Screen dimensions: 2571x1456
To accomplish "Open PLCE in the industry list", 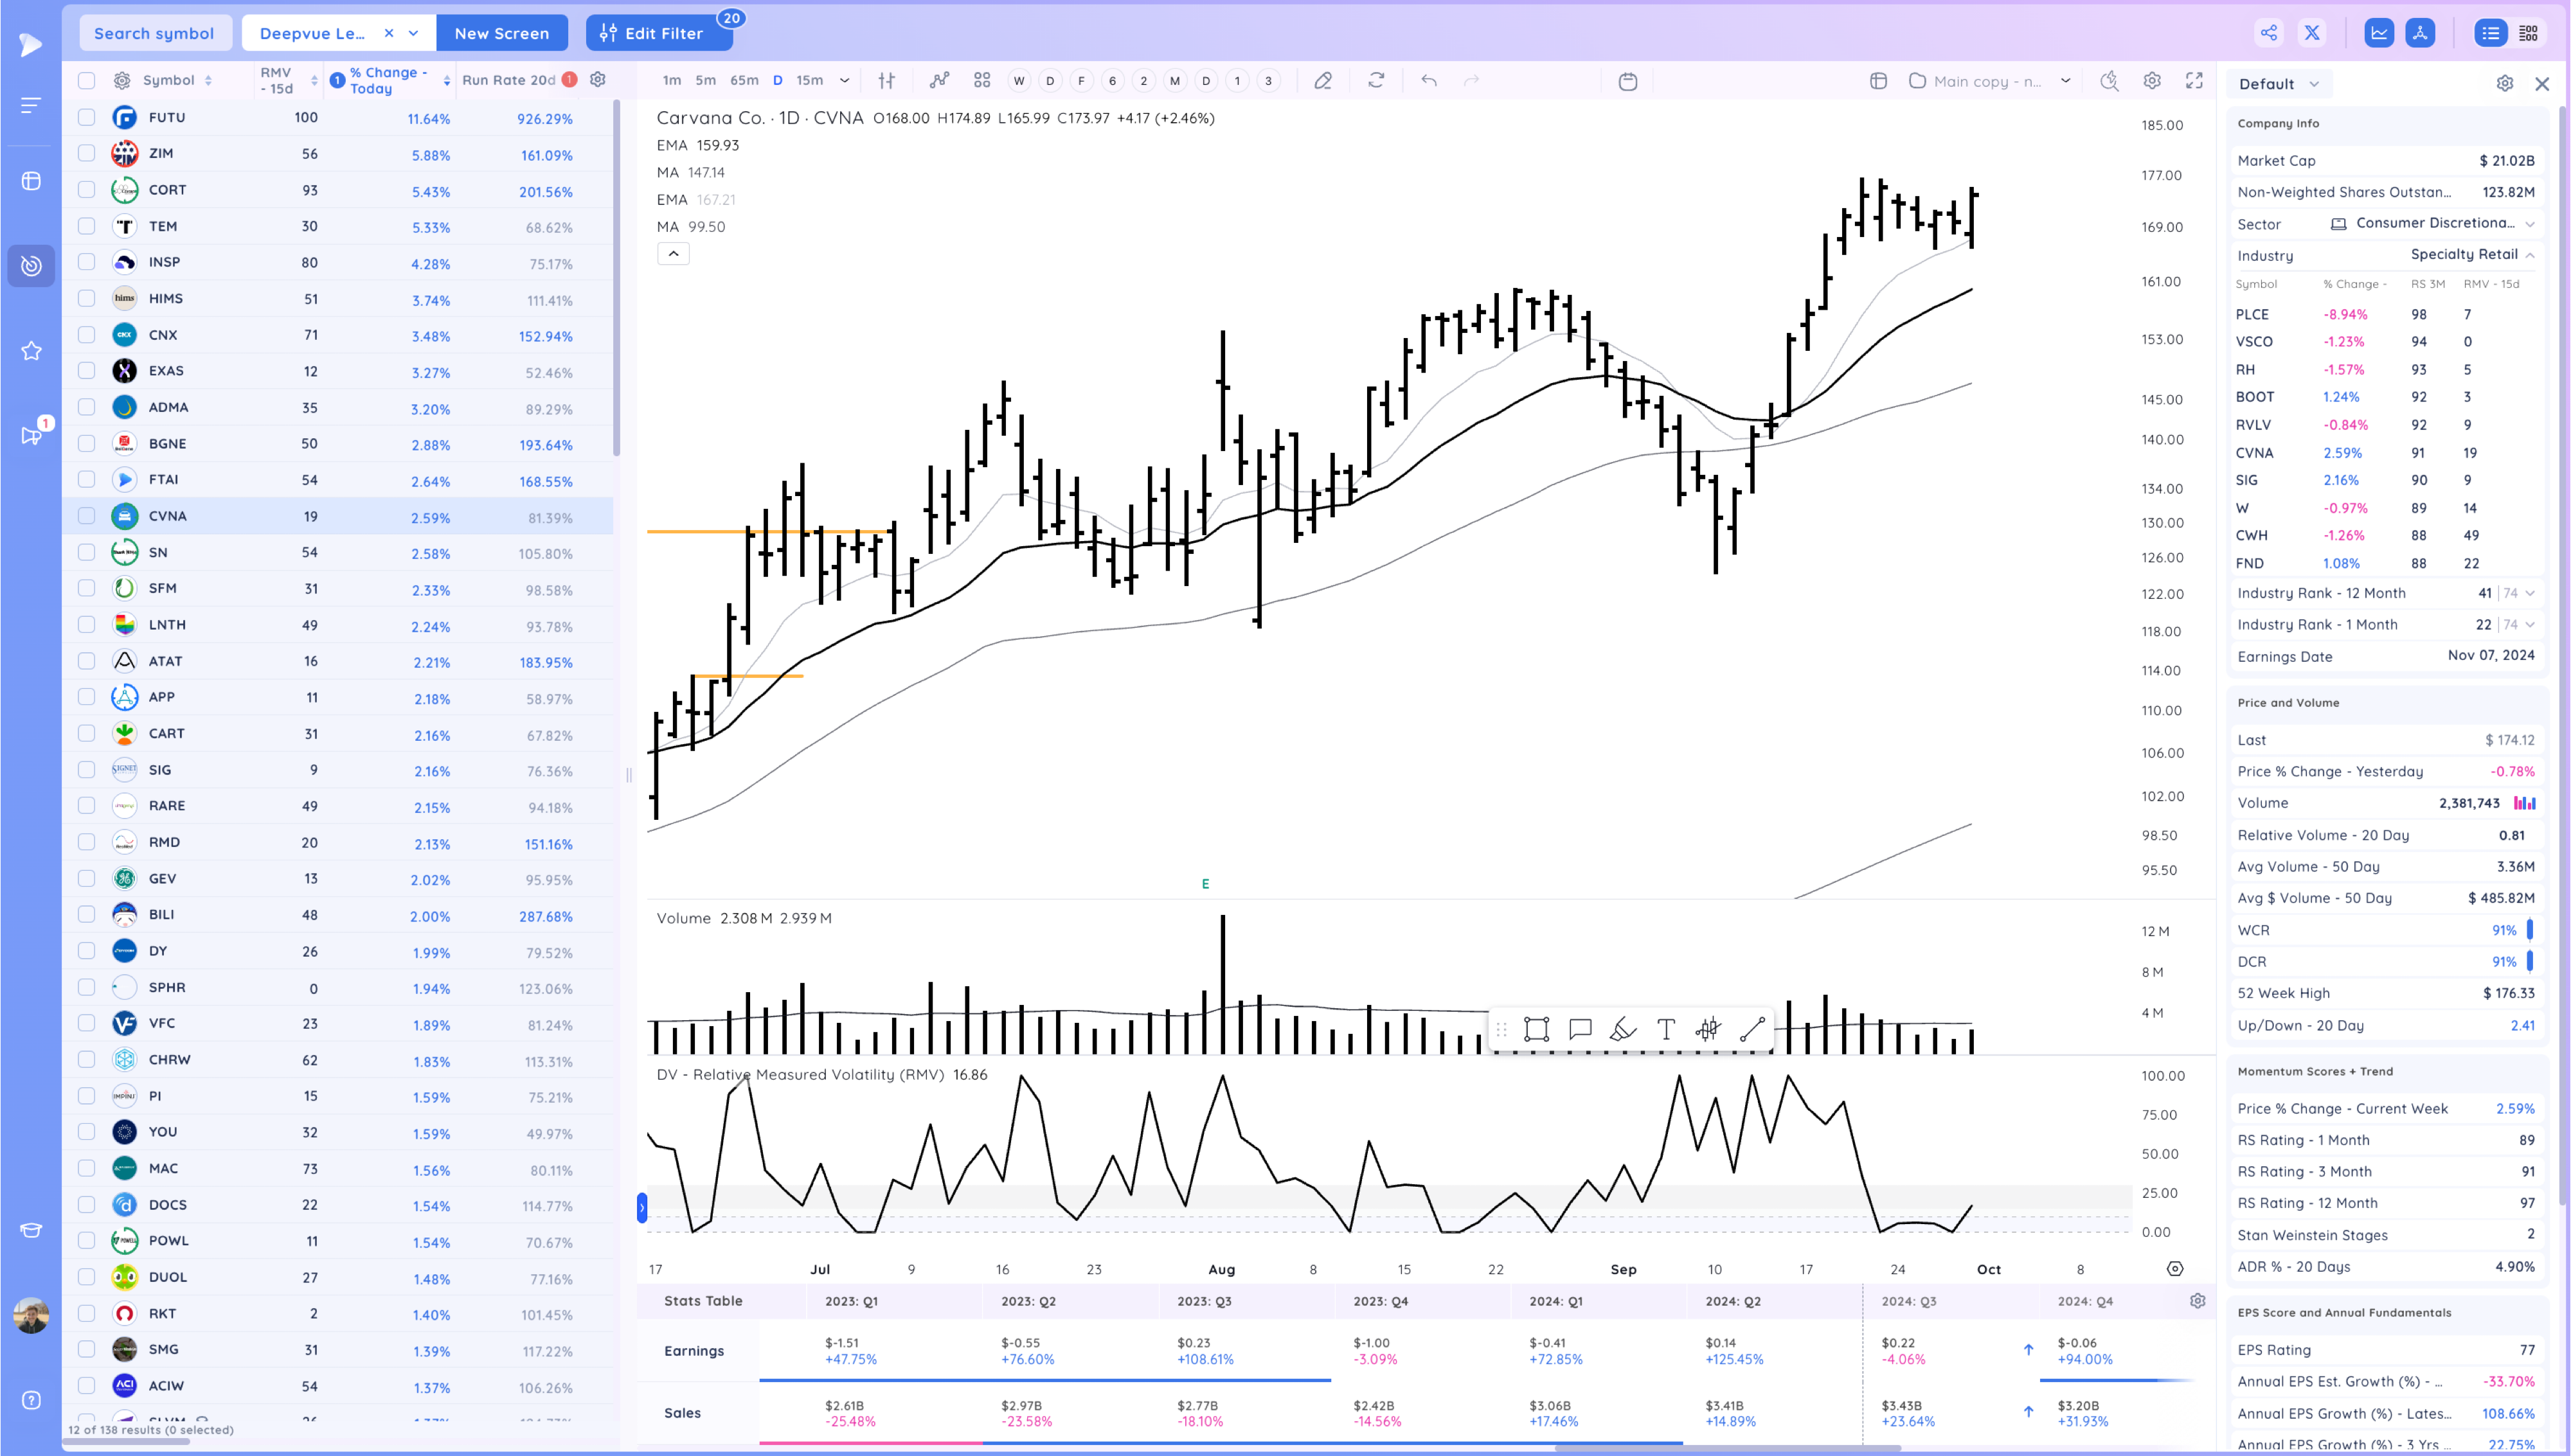I will coord(2252,314).
